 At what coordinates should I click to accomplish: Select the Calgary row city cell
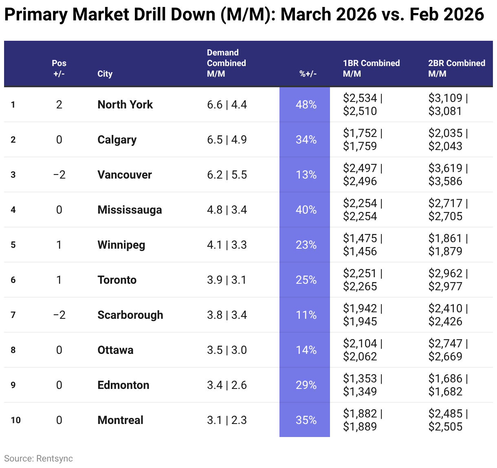[117, 140]
